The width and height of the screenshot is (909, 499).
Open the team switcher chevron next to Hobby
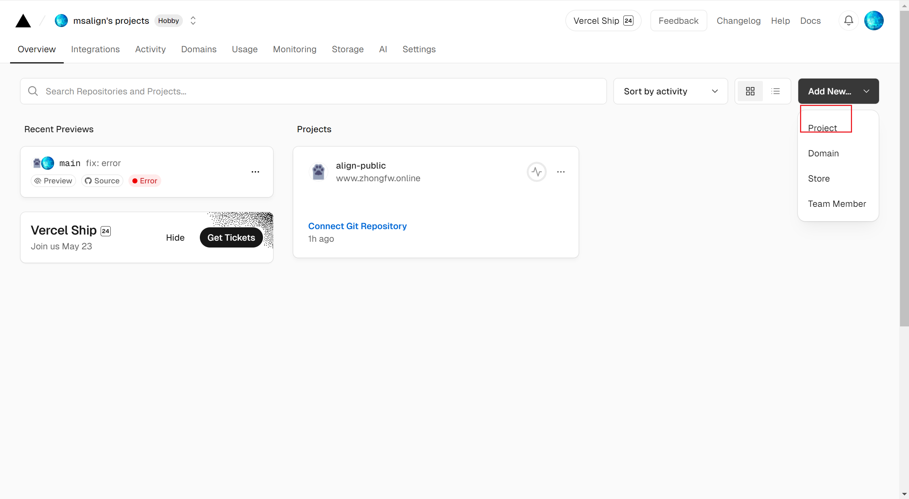coord(193,21)
